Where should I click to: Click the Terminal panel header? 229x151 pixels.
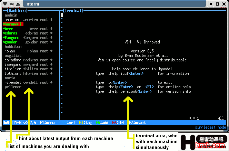[73, 11]
